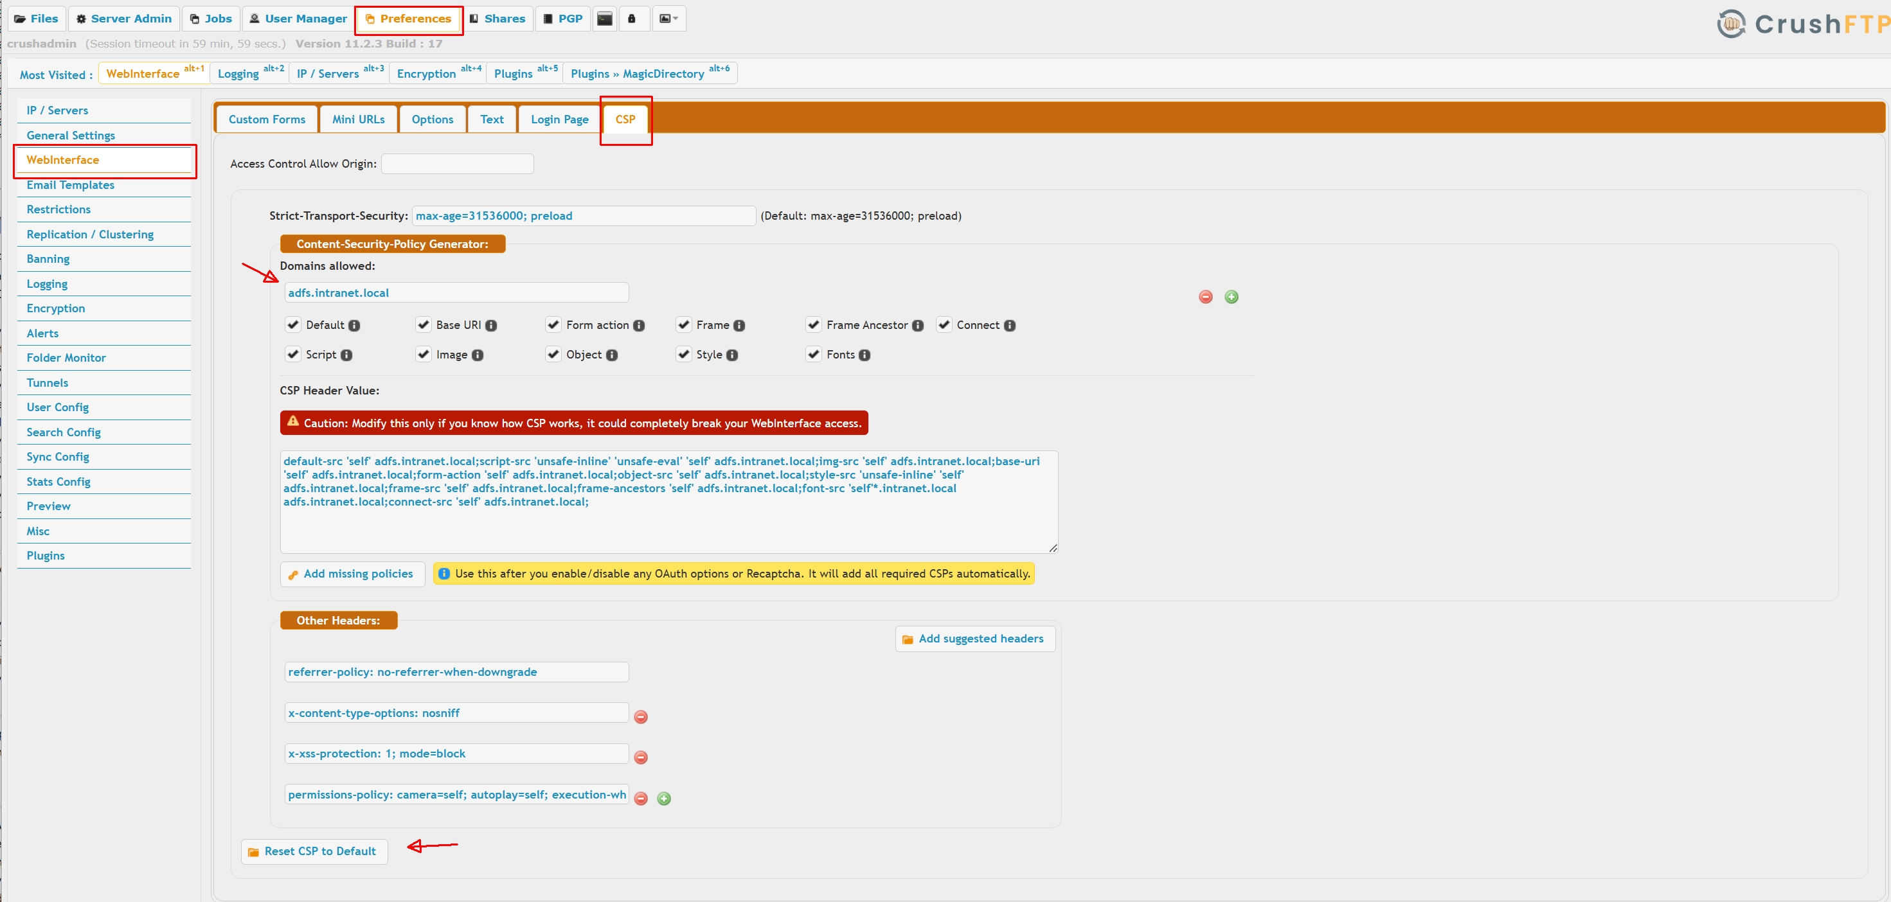Toggle the Form action checkbox
1891x902 pixels.
(x=553, y=324)
